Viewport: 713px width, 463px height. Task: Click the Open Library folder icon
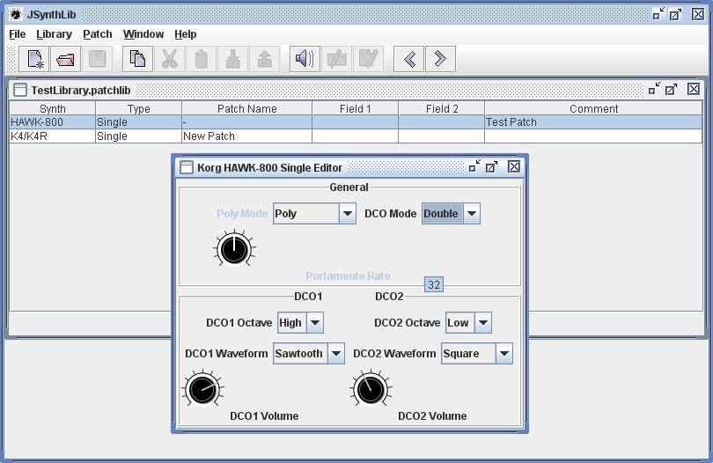[x=65, y=59]
